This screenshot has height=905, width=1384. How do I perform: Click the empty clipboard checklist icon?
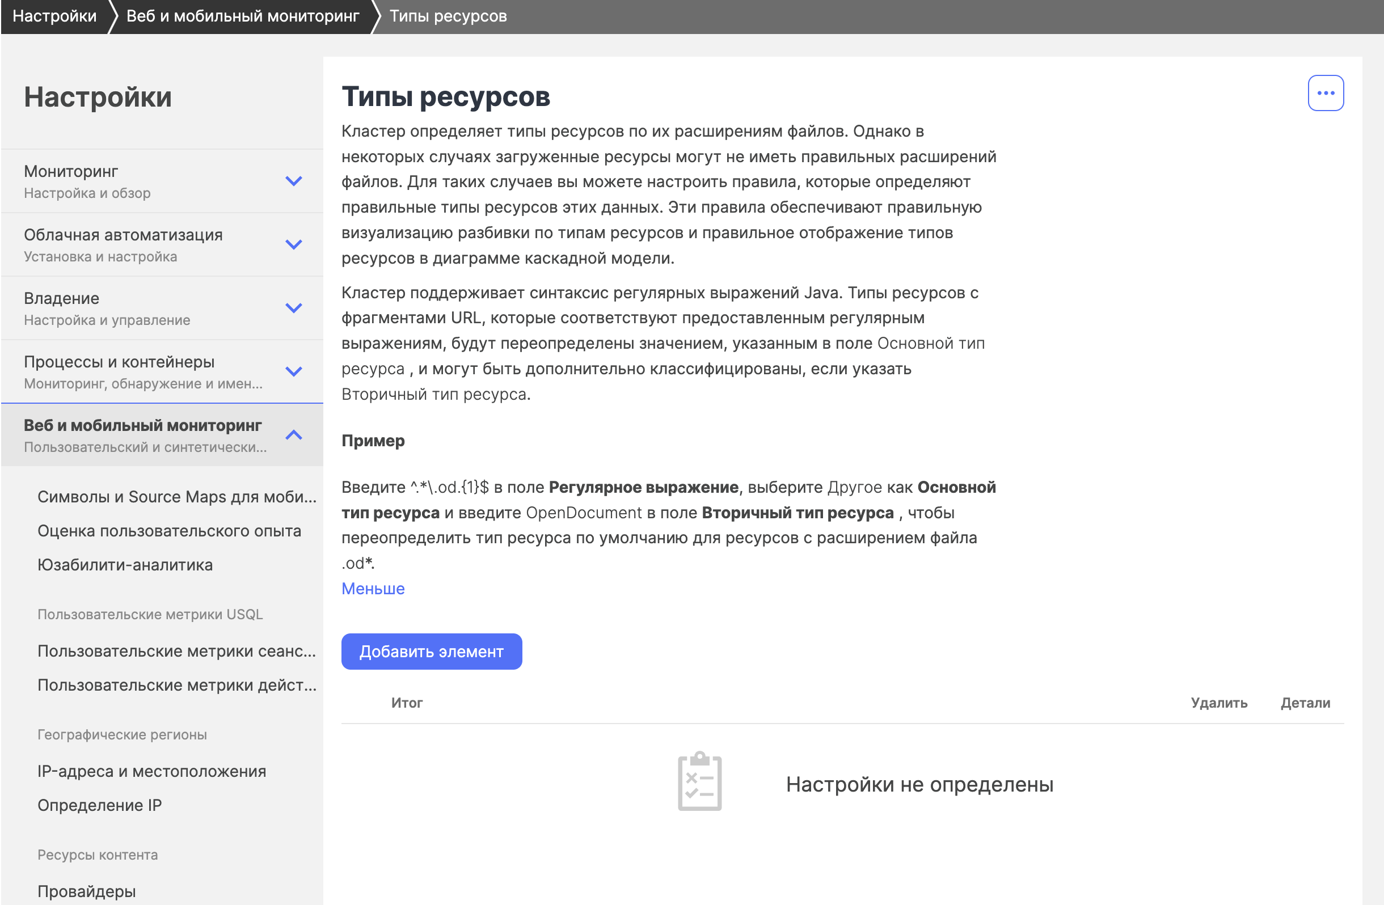(699, 781)
